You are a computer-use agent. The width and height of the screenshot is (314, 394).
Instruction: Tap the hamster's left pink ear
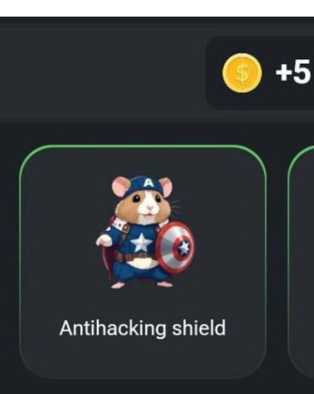[x=120, y=186]
